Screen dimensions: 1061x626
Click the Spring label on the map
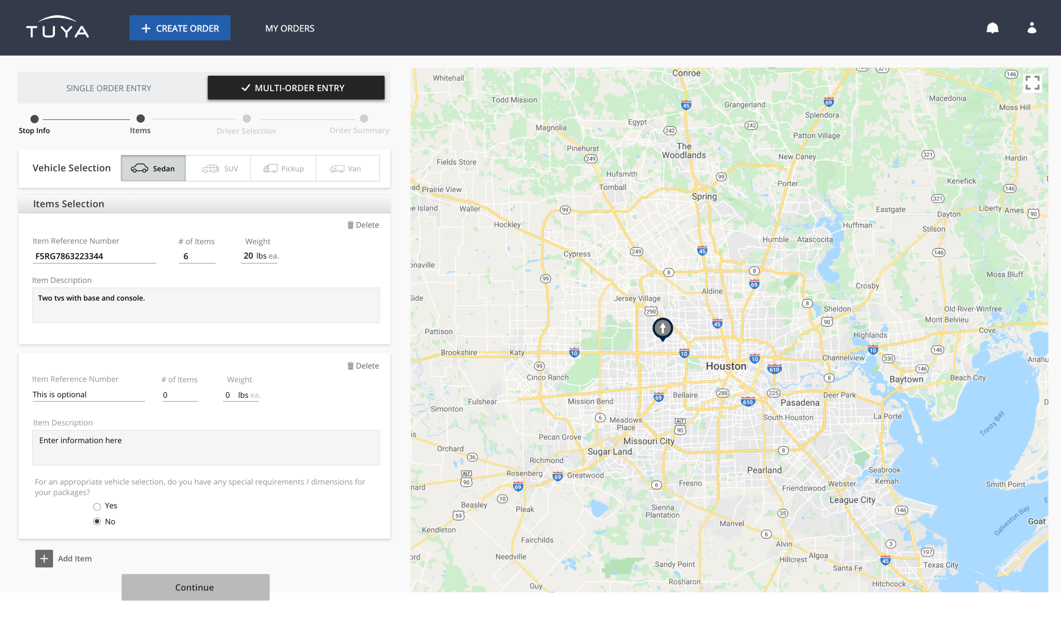[x=704, y=197]
